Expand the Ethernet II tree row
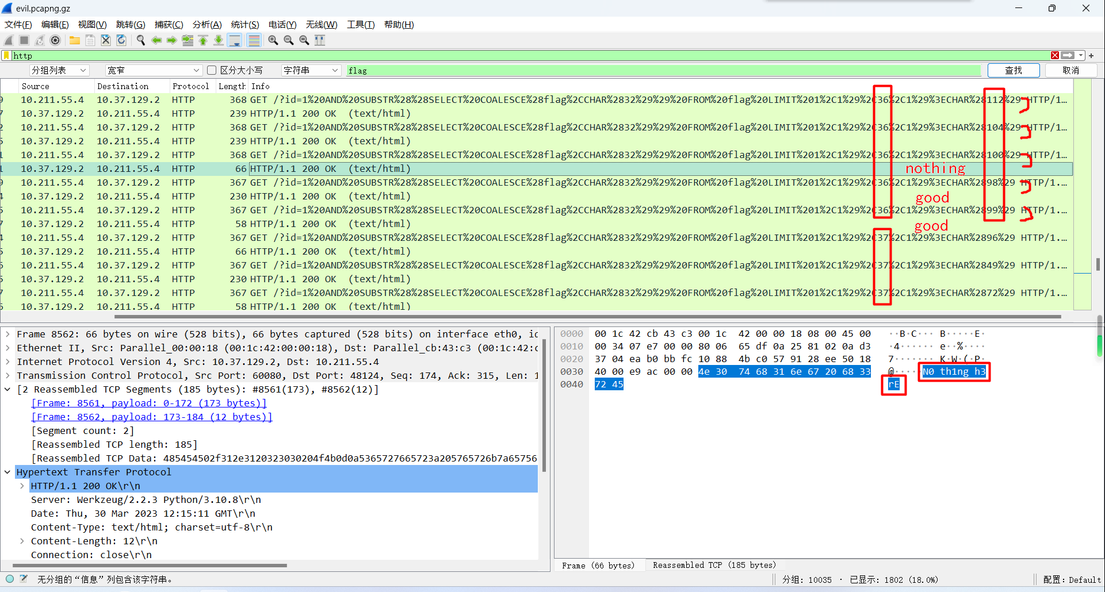This screenshot has width=1105, height=592. pos(7,348)
